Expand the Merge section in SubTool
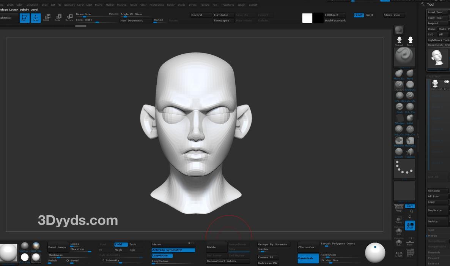 coord(433,236)
